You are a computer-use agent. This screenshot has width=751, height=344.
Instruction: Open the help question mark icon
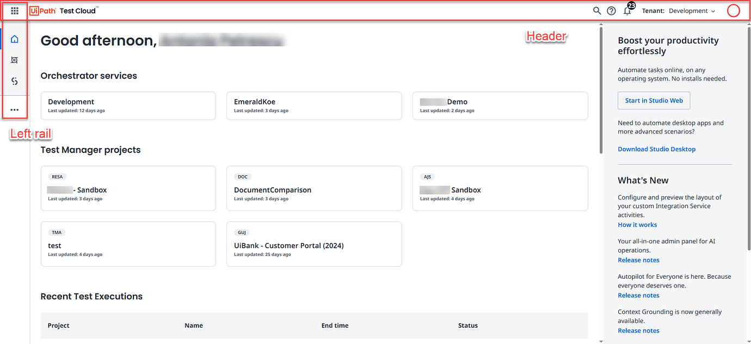611,10
